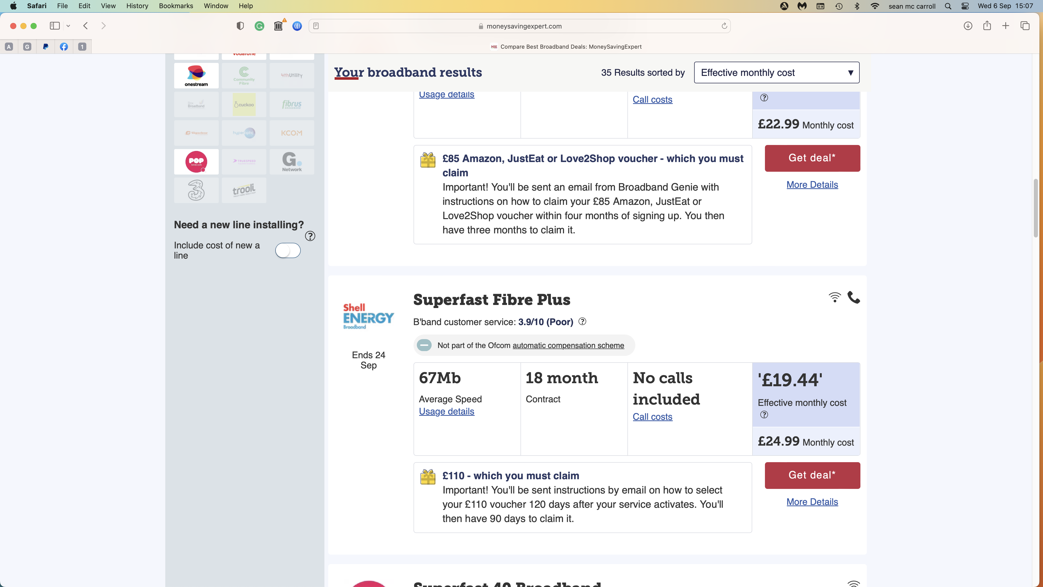Screen dimensions: 1043x587
Task: Click Get deal for £22.99 monthly offer
Action: (812, 158)
